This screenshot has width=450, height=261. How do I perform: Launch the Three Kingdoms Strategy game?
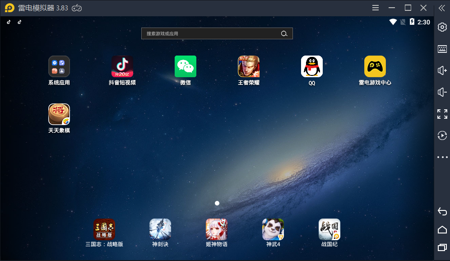coord(104,229)
